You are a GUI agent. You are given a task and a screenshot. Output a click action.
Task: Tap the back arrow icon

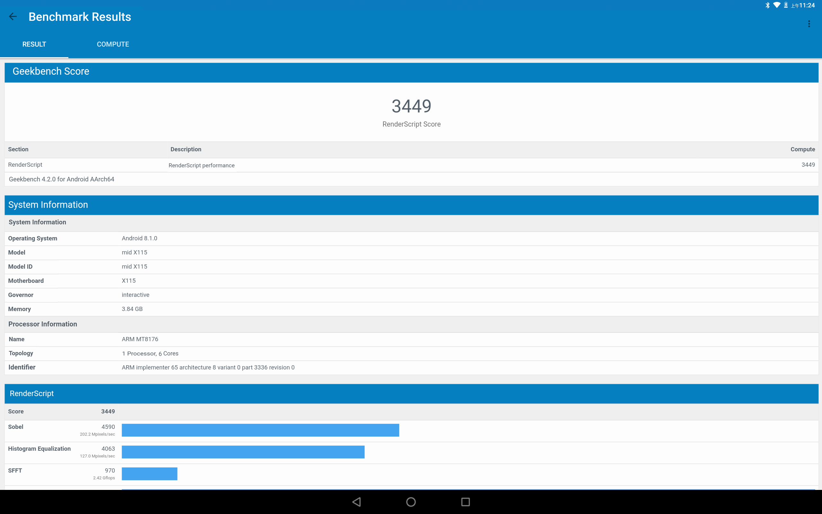pyautogui.click(x=13, y=17)
